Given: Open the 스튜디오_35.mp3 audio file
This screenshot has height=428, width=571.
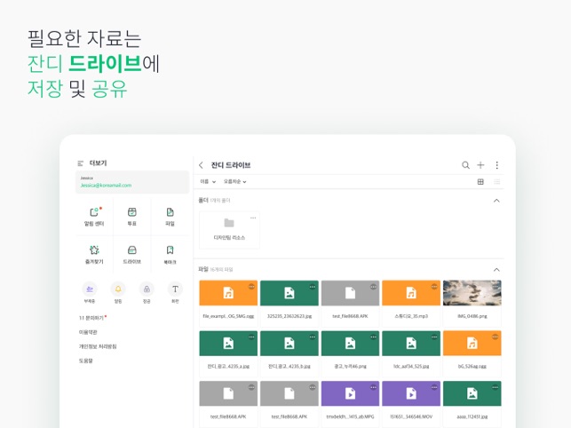Looking at the screenshot, I should pyautogui.click(x=411, y=303).
